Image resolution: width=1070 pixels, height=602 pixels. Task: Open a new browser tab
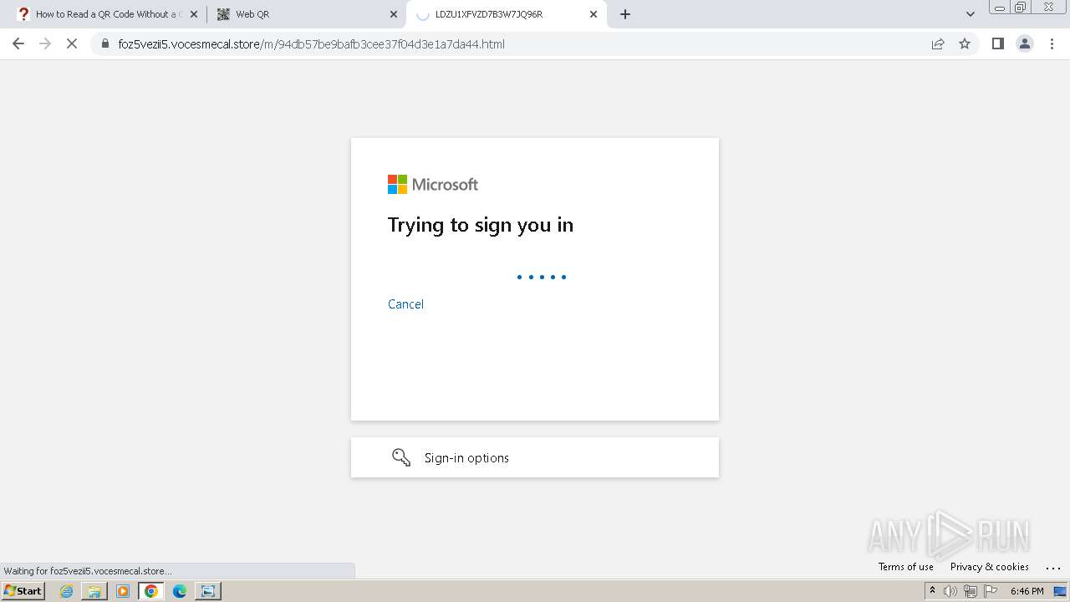625,14
